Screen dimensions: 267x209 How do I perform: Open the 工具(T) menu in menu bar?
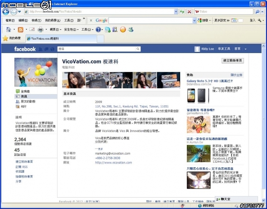click(69, 20)
